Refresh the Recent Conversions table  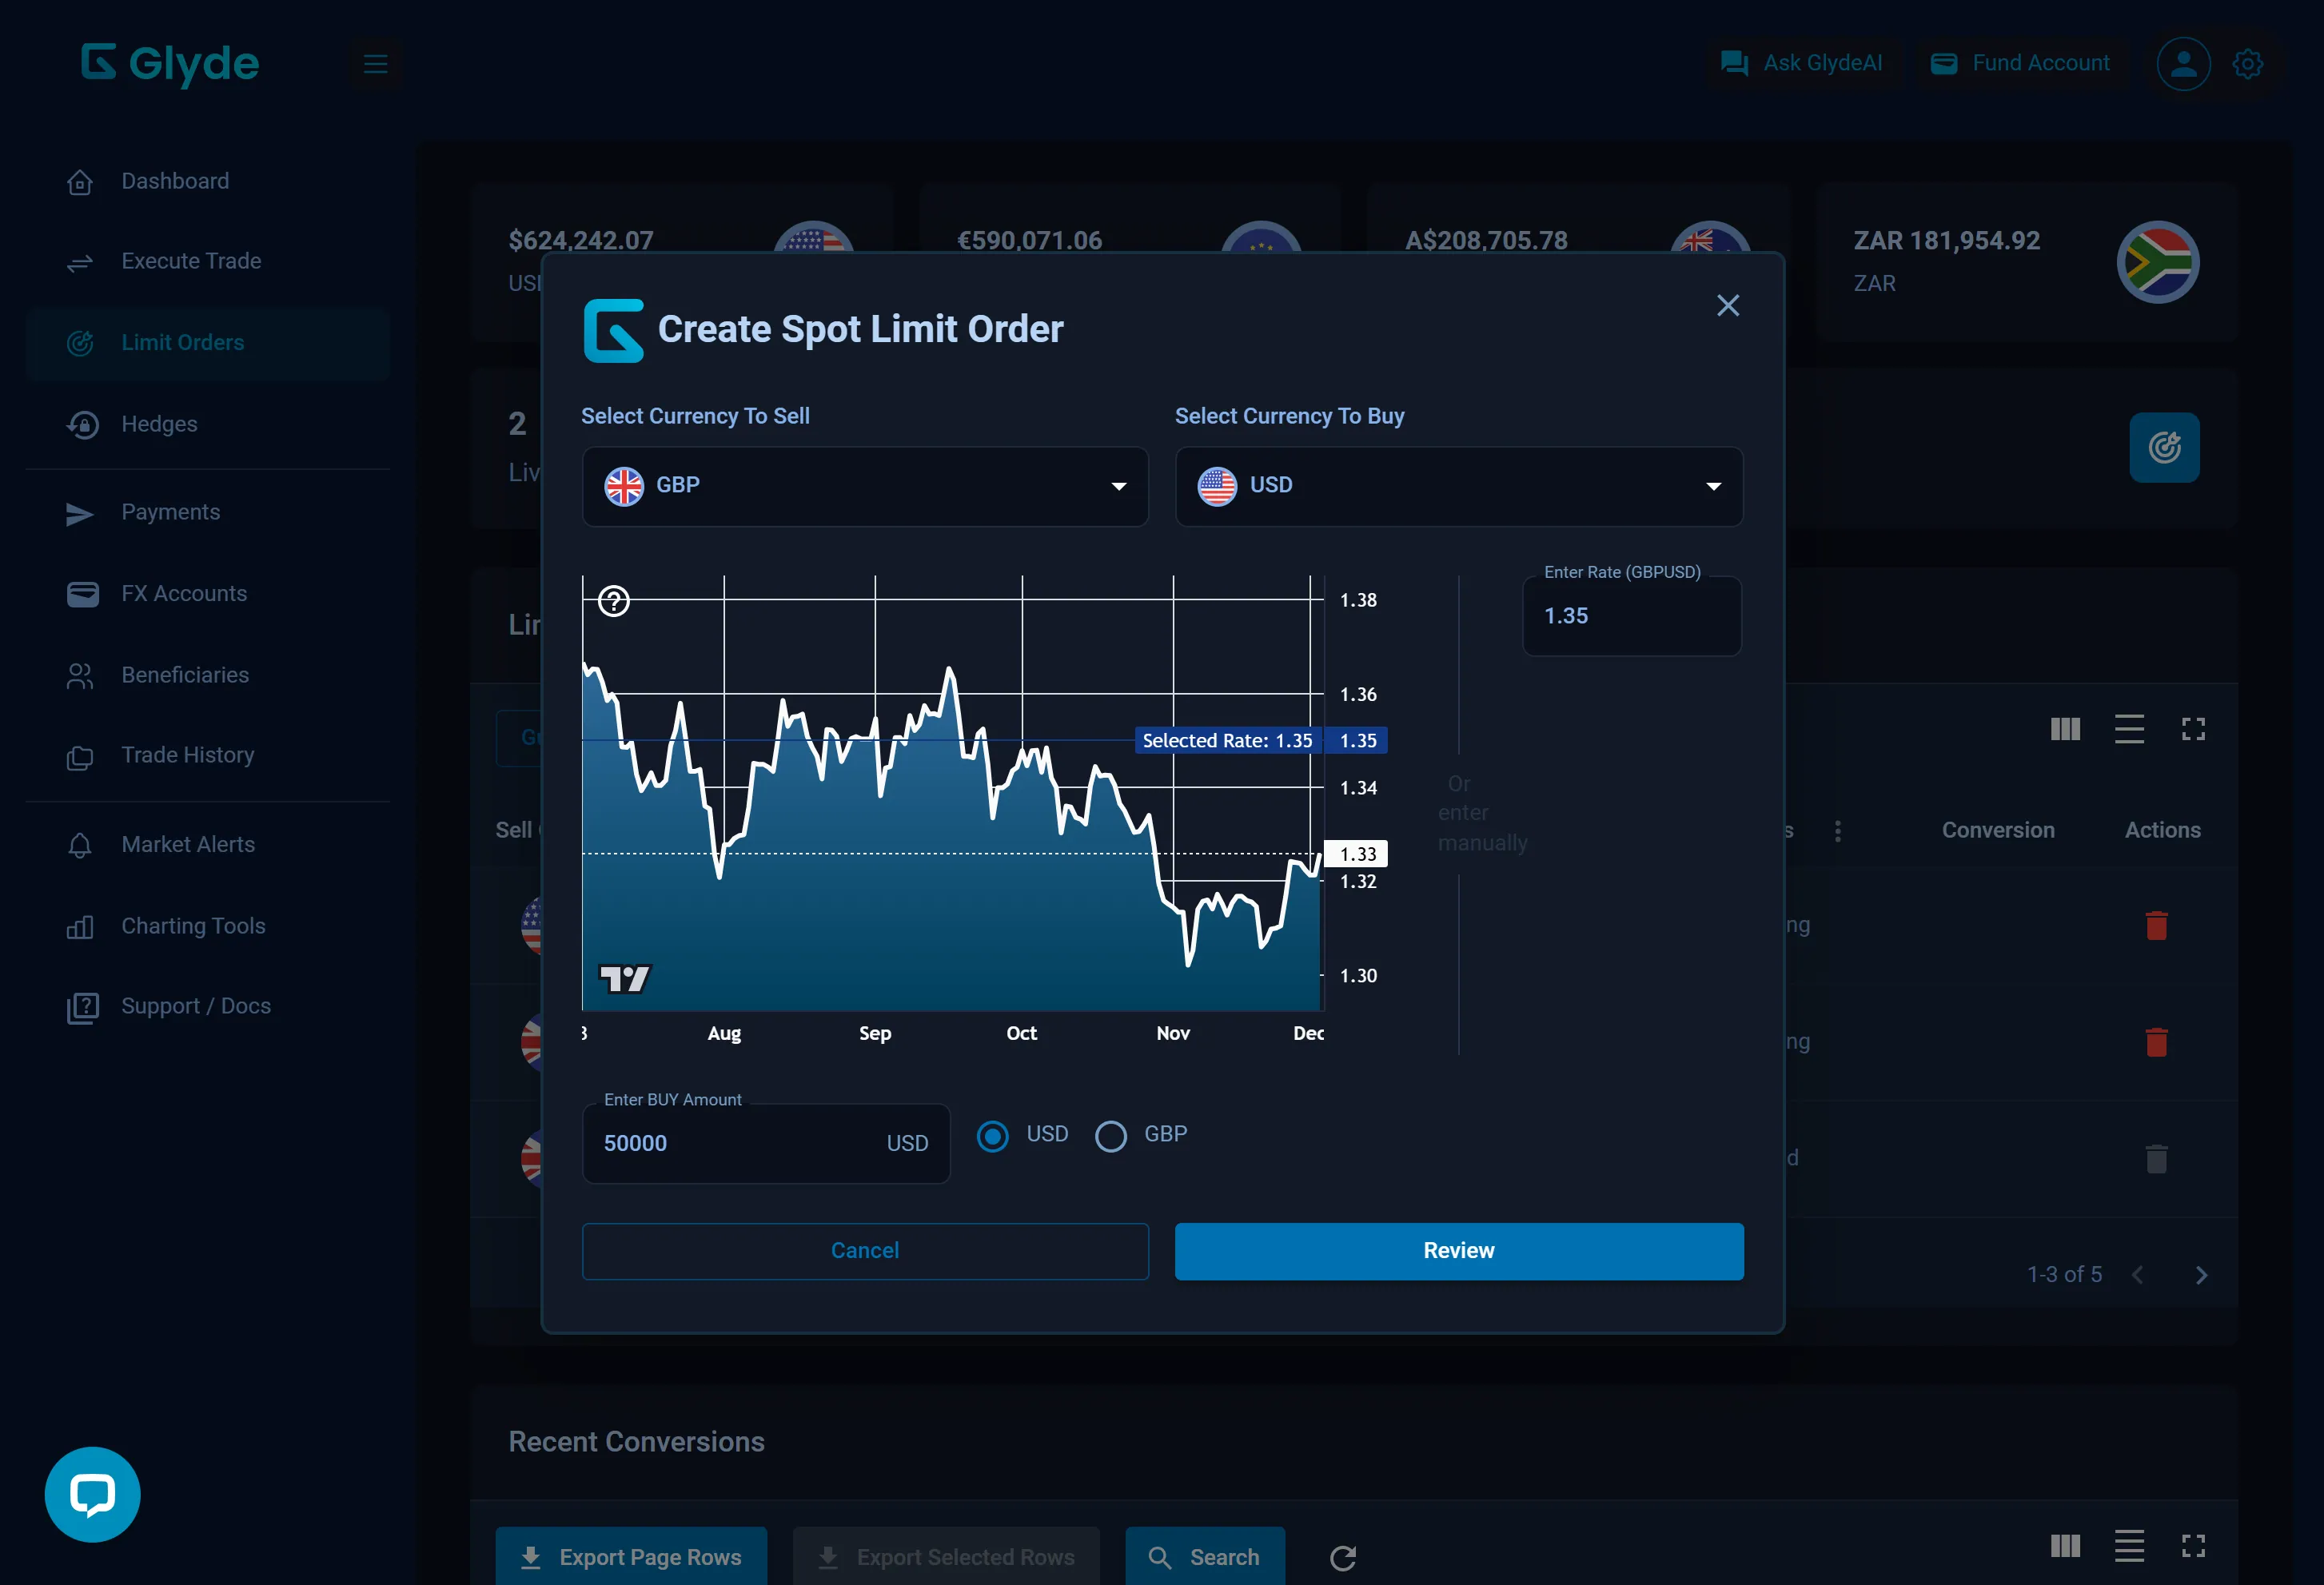(1343, 1557)
